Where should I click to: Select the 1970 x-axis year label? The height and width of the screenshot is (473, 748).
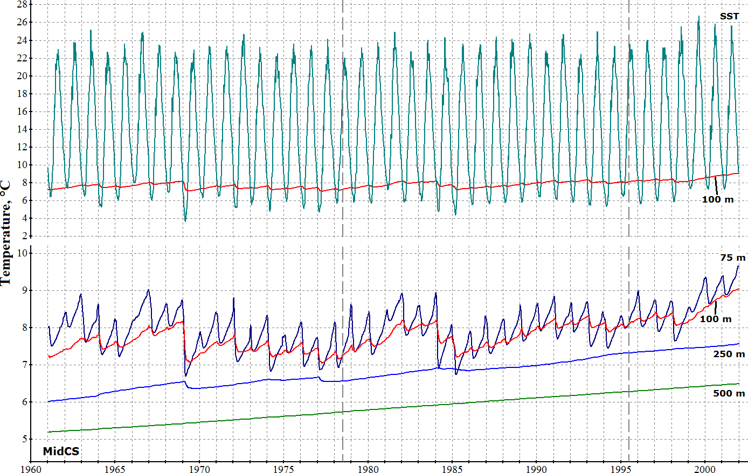[200, 469]
